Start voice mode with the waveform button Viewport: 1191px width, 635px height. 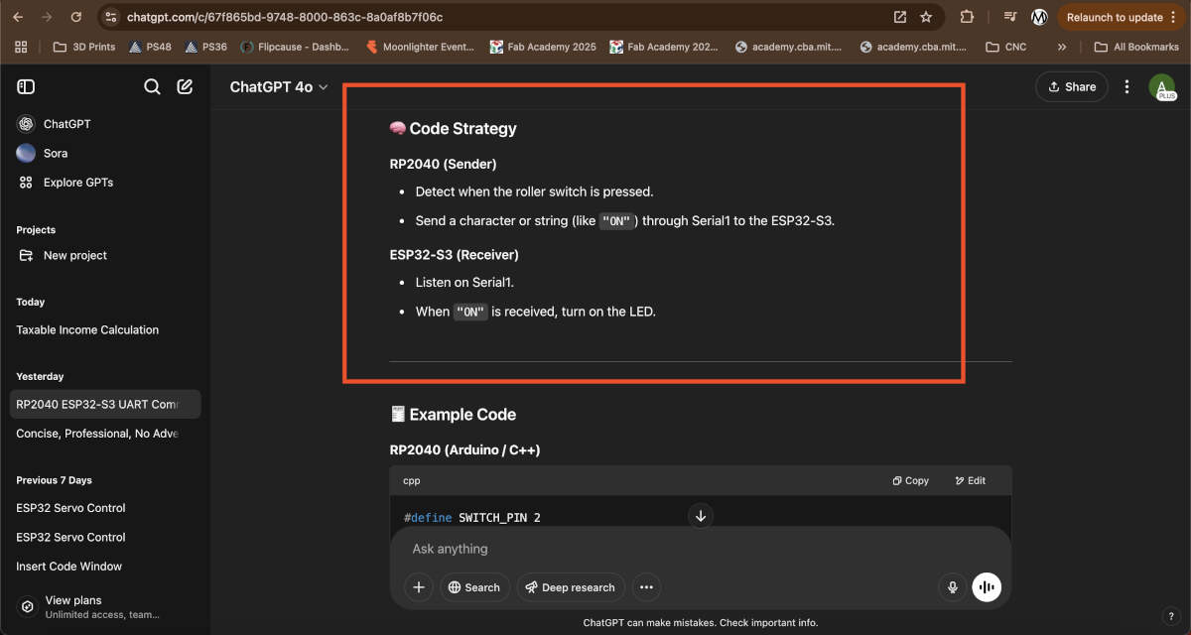(987, 587)
